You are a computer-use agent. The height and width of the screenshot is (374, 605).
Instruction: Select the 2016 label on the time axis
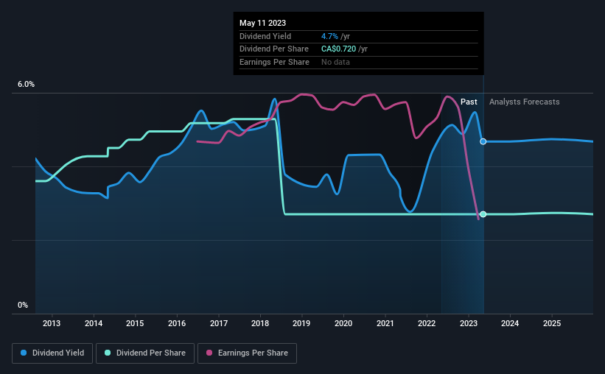[x=177, y=323]
